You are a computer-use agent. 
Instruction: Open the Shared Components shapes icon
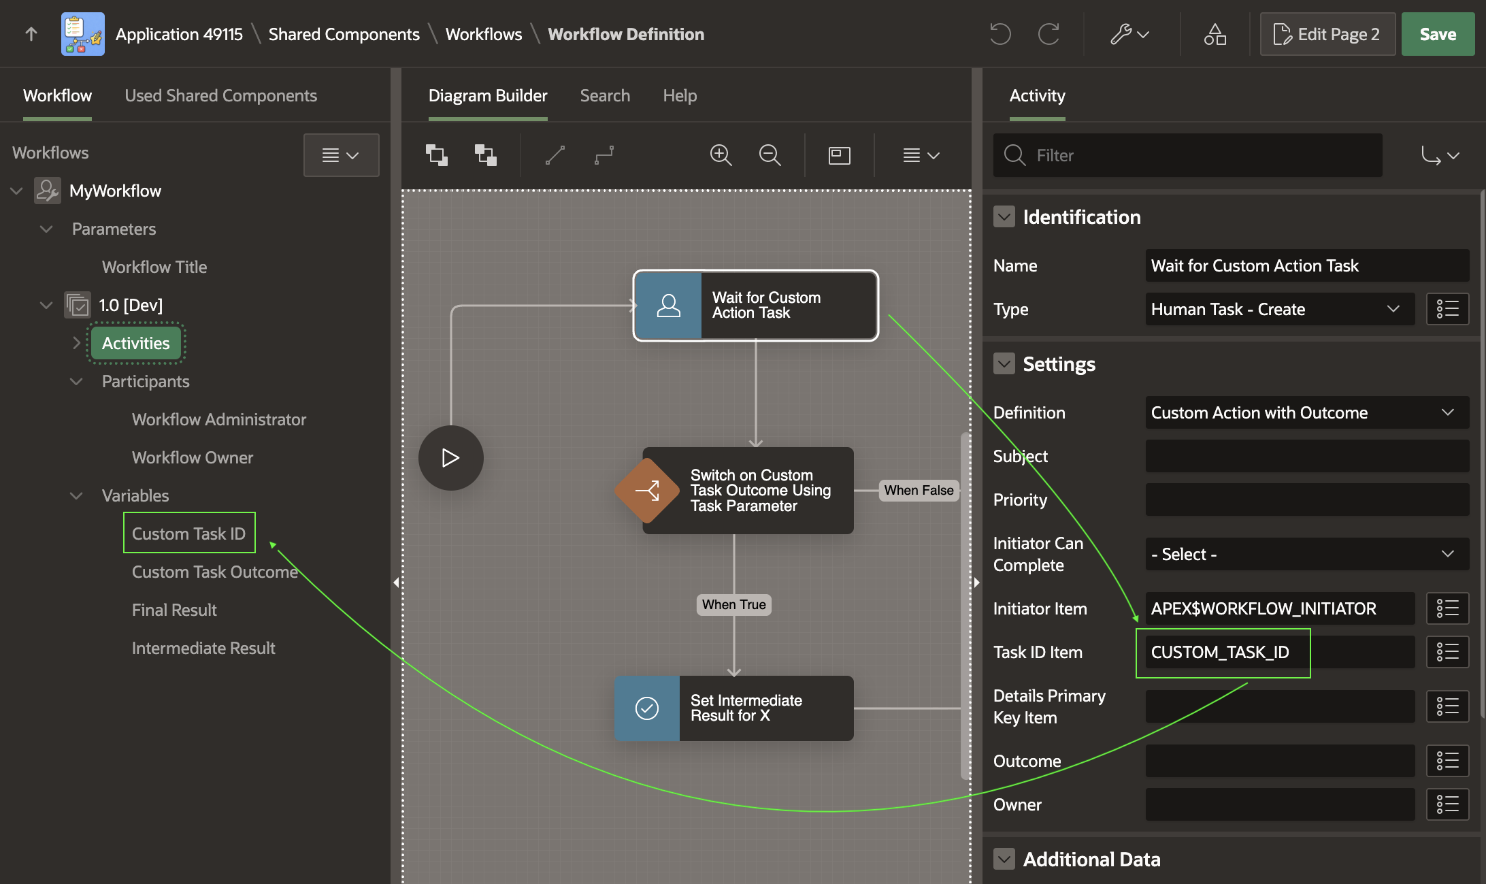tap(1215, 34)
